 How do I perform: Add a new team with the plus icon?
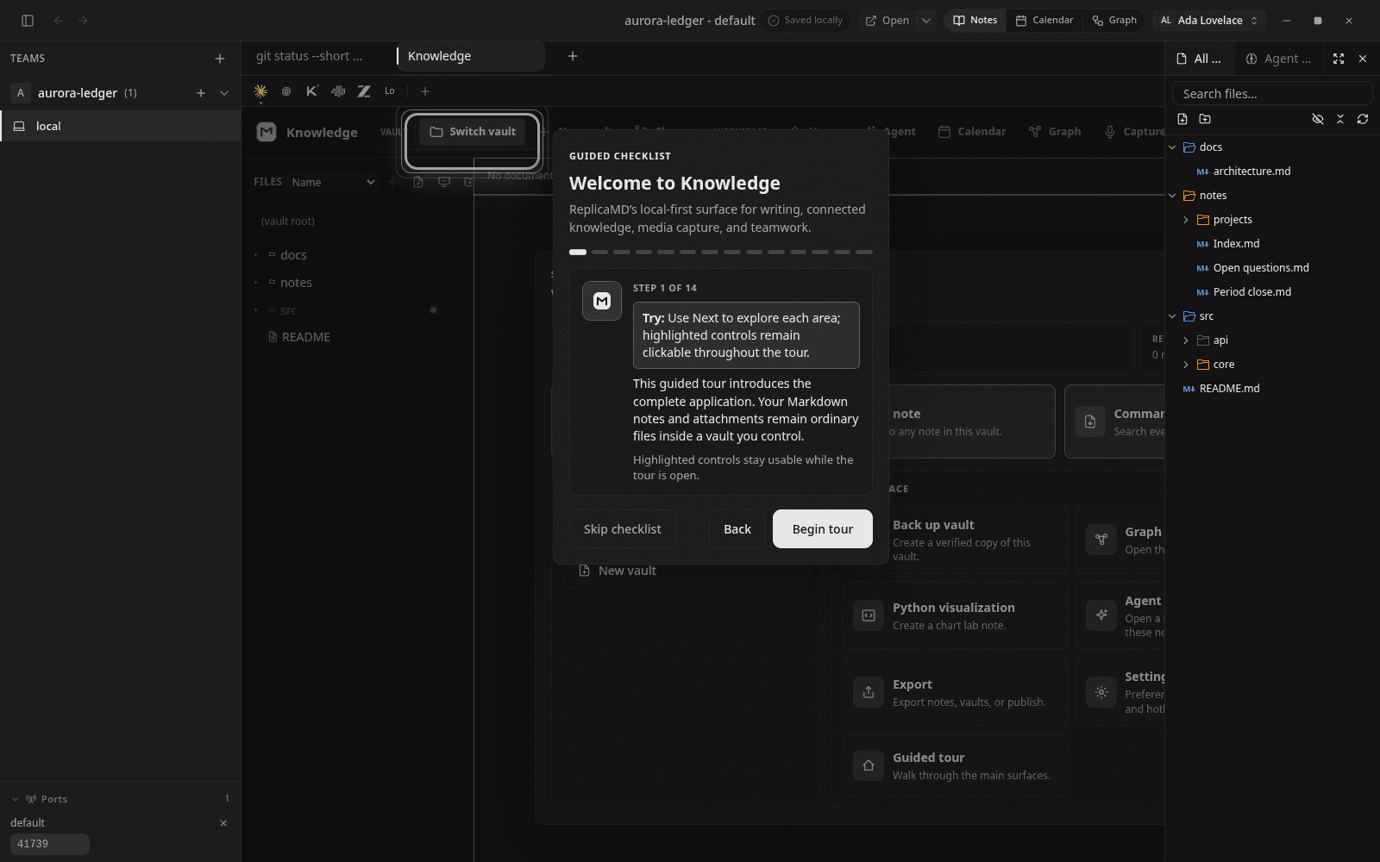pyautogui.click(x=220, y=59)
